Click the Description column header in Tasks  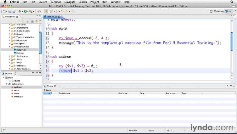pyautogui.click(x=64, y=93)
